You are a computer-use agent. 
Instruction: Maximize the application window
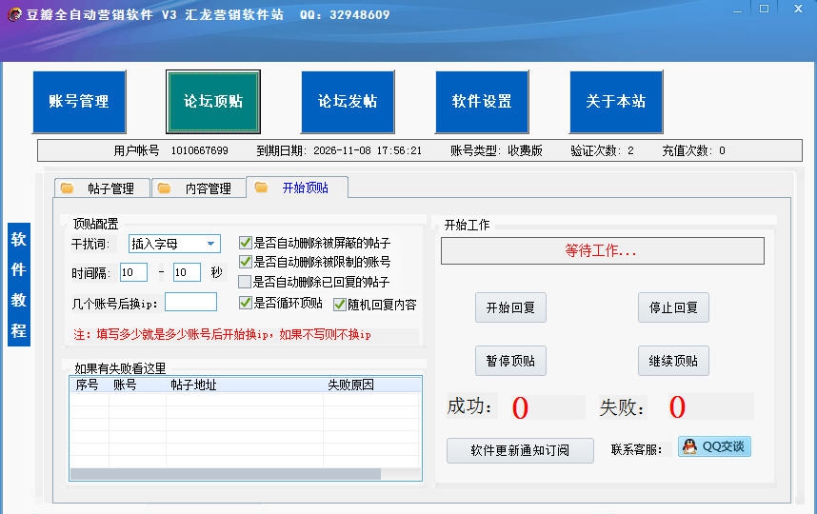tap(764, 9)
